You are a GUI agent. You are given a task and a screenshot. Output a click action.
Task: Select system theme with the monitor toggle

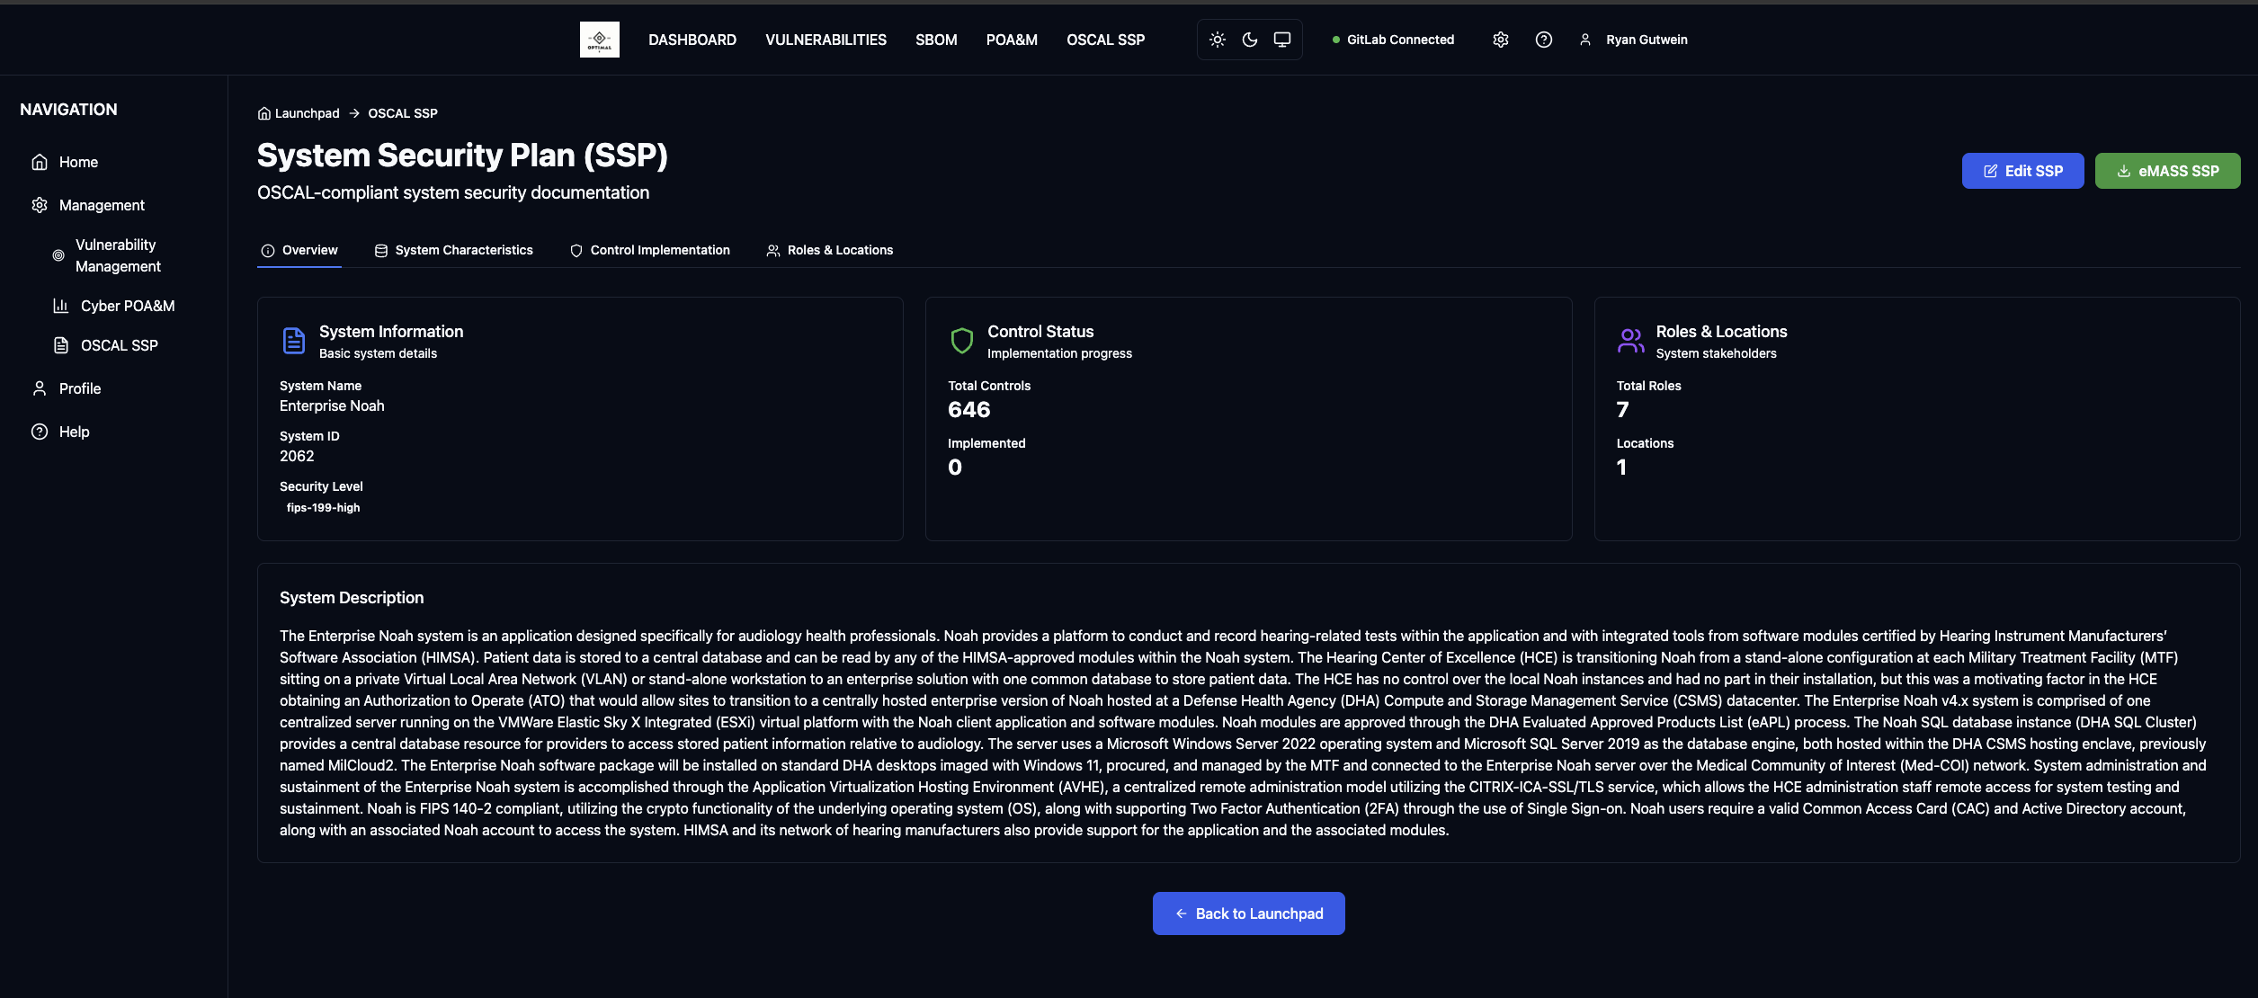coord(1281,40)
